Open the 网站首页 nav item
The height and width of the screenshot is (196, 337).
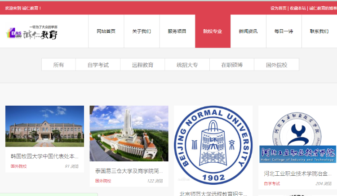pos(106,31)
